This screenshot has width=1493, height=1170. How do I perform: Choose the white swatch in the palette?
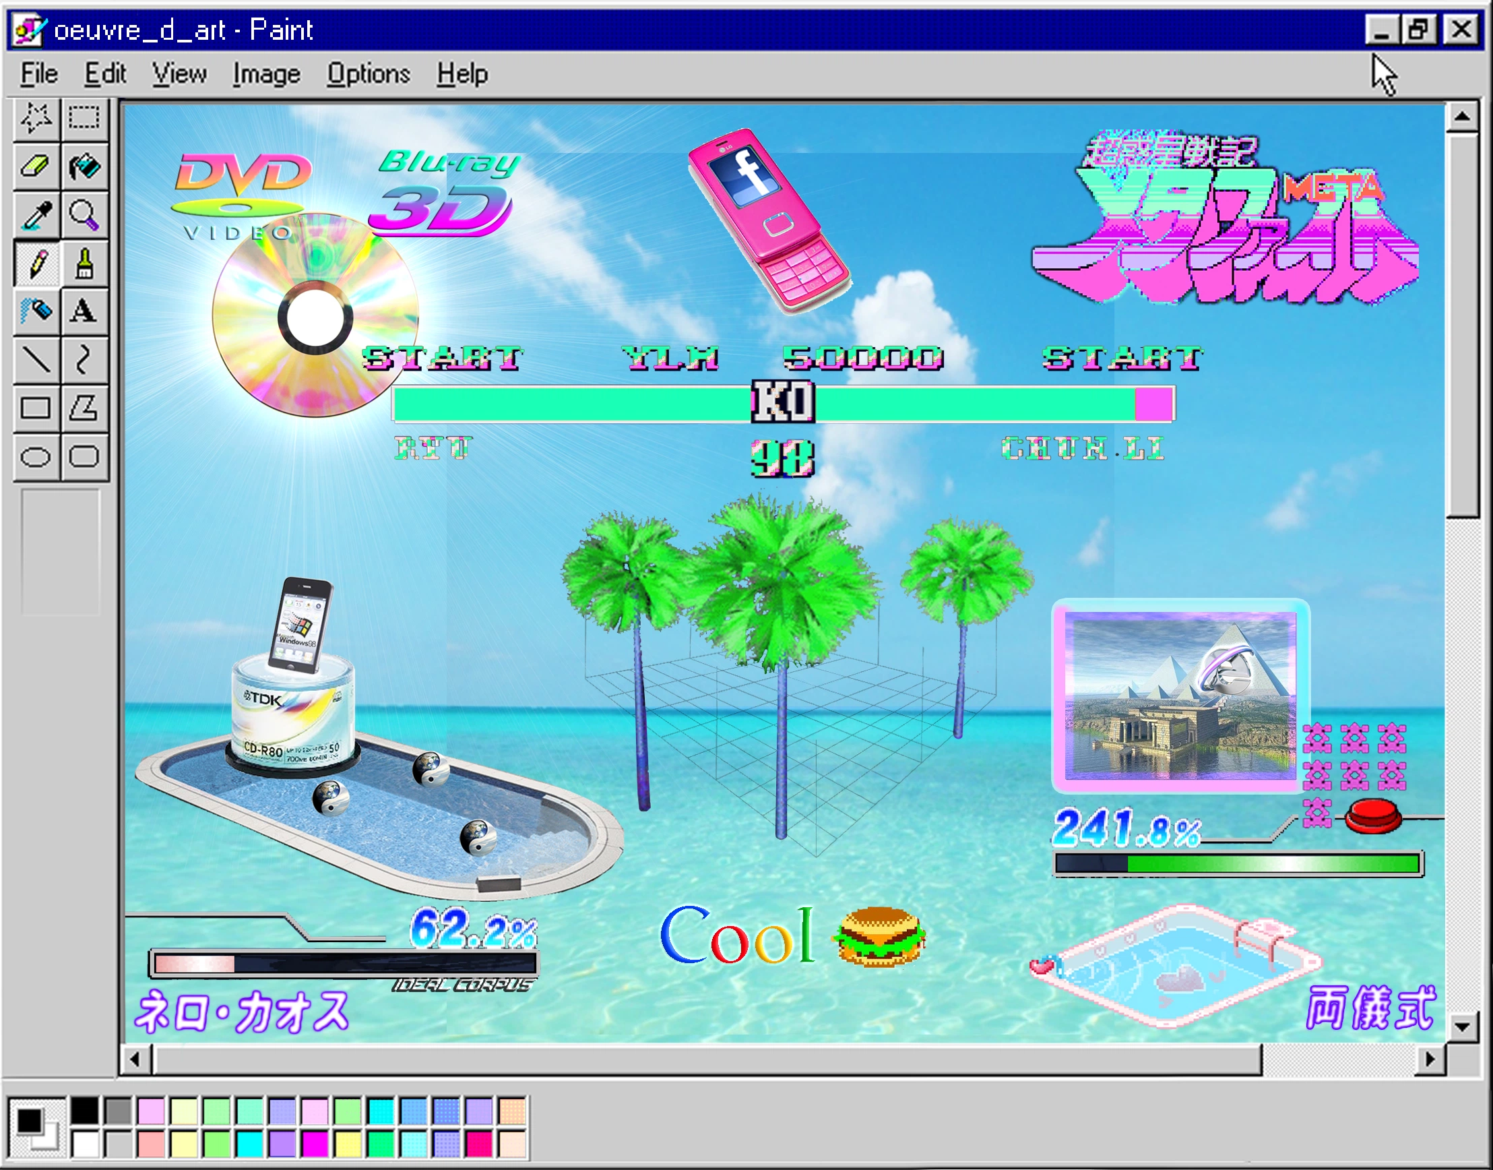click(85, 1144)
